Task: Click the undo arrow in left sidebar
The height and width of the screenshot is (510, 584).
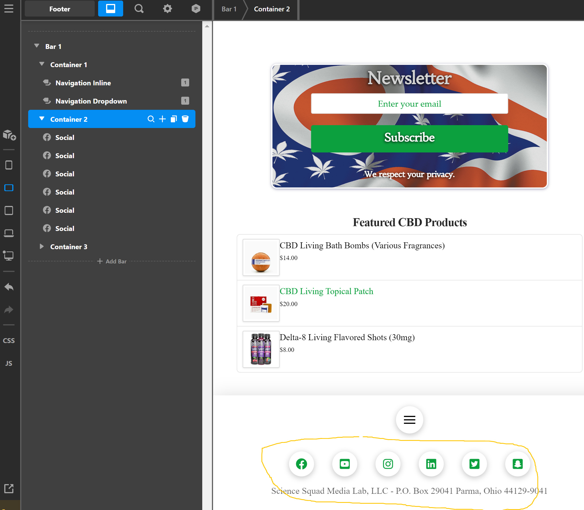Action: [x=9, y=287]
